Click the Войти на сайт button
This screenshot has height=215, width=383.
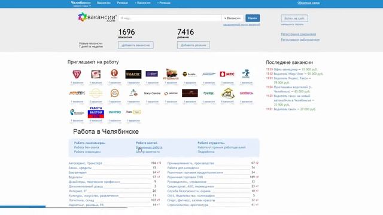[294, 19]
